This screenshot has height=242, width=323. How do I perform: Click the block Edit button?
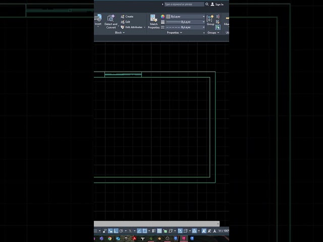point(126,22)
